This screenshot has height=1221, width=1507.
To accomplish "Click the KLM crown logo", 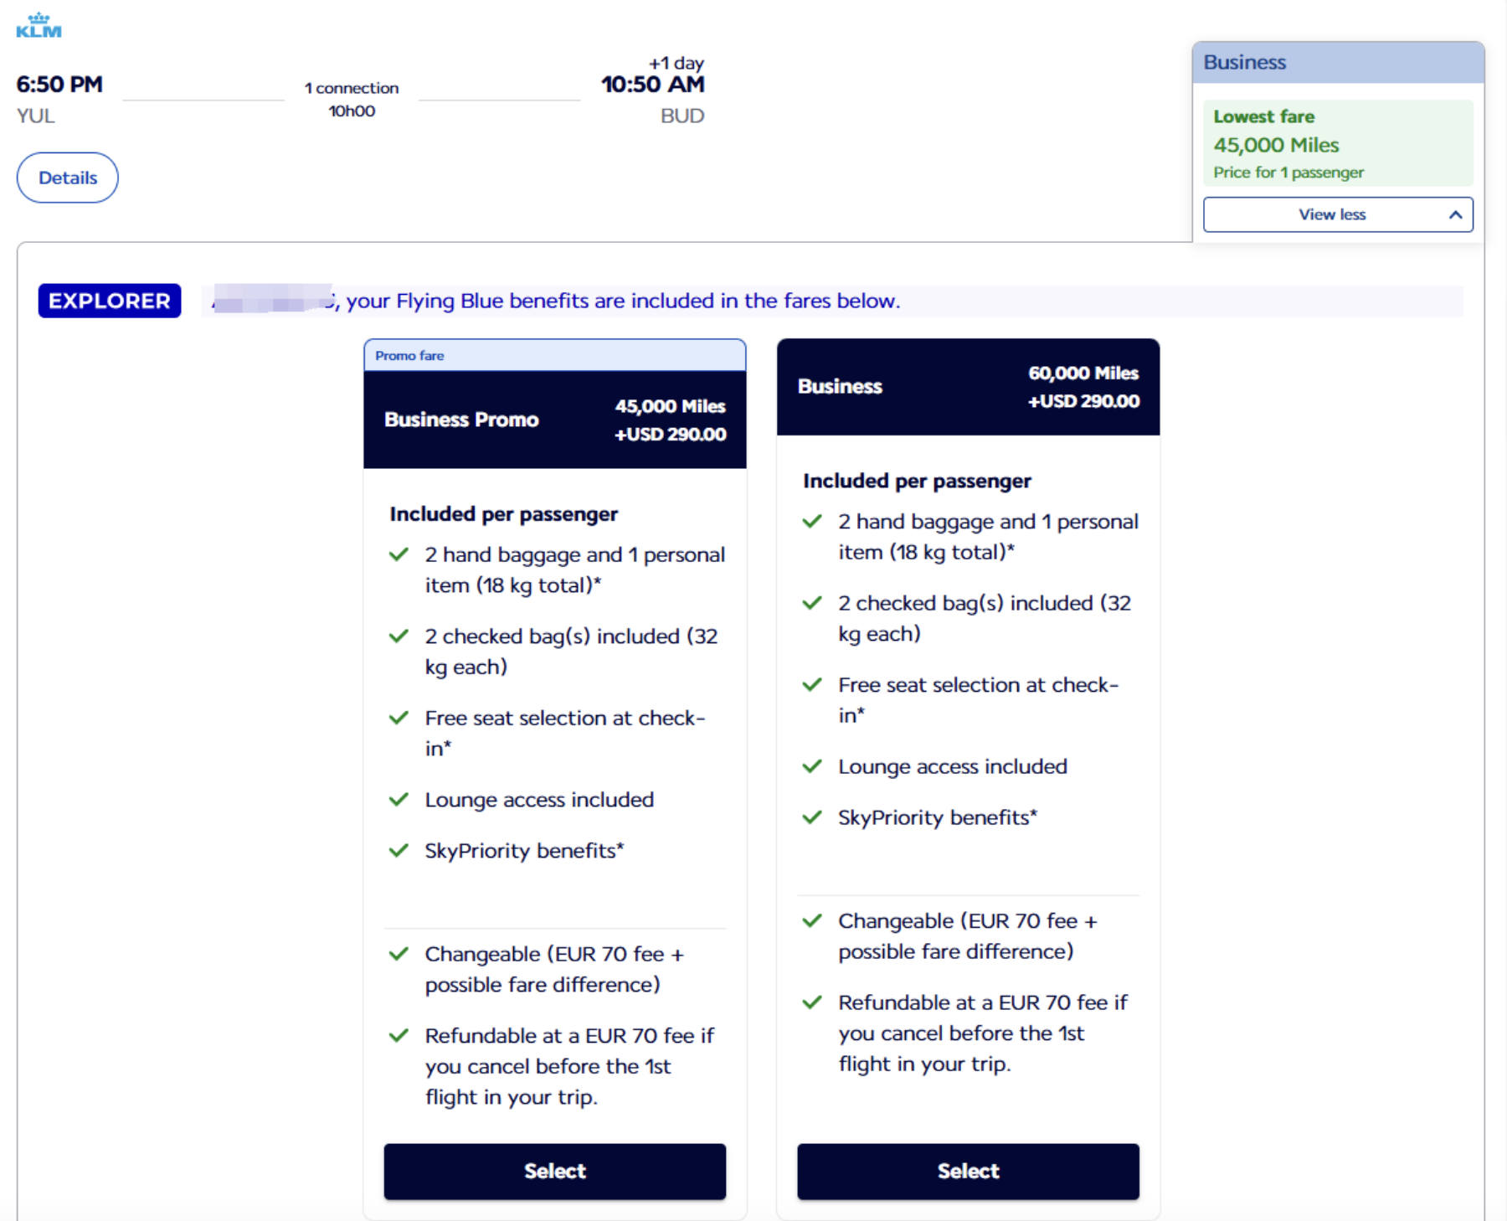I will (x=39, y=25).
